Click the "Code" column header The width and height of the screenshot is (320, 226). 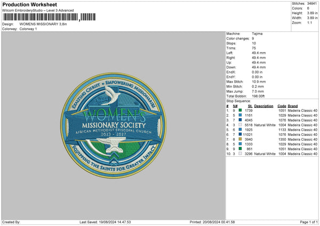pos(282,106)
